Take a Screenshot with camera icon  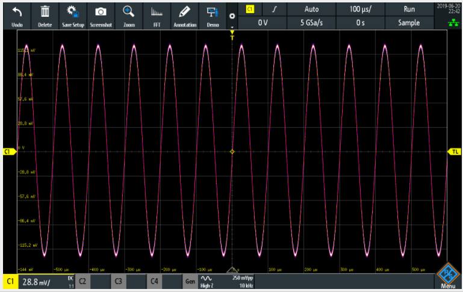[x=101, y=16]
